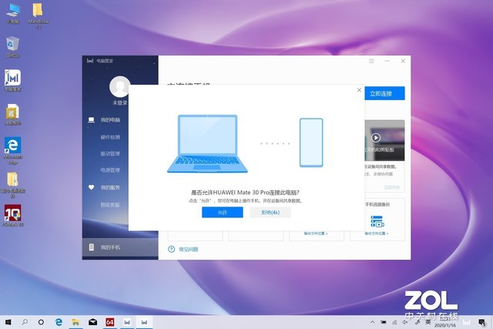Click the red 64 app on taskbar
This screenshot has width=493, height=329.
(x=109, y=322)
